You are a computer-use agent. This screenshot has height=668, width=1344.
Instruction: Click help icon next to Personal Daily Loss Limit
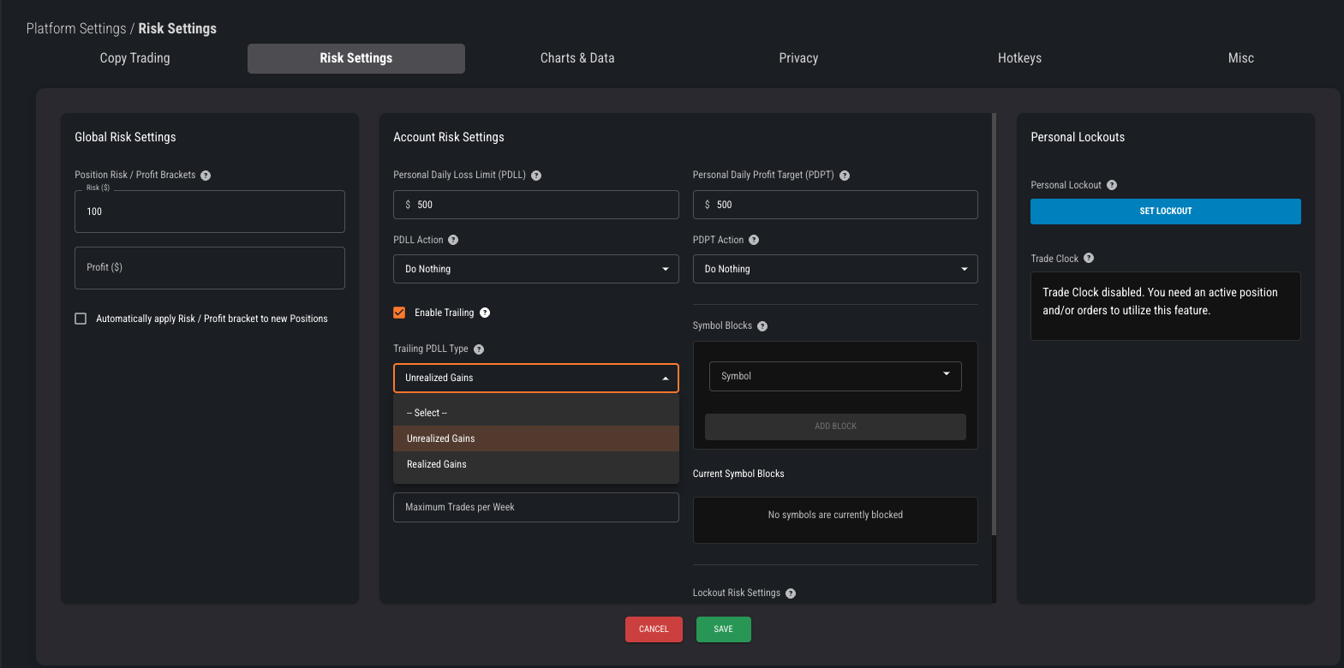pyautogui.click(x=536, y=176)
